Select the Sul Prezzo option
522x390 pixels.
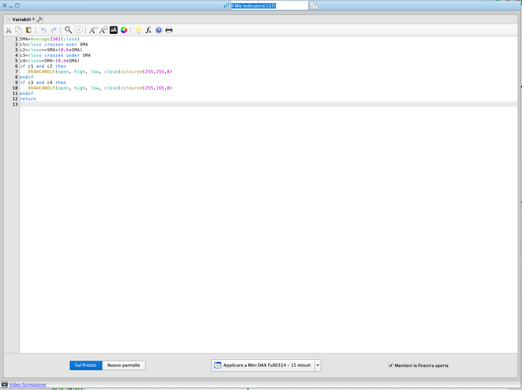pos(86,365)
